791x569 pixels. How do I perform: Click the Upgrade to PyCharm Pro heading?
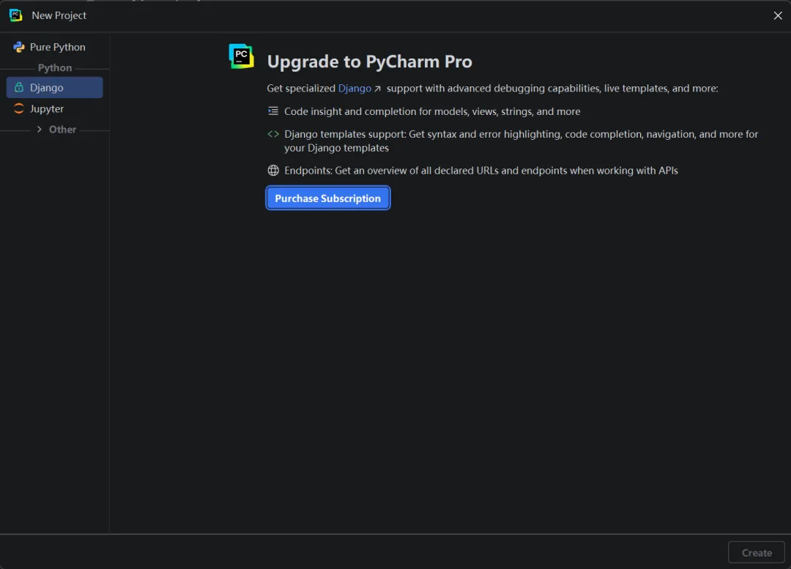(369, 62)
